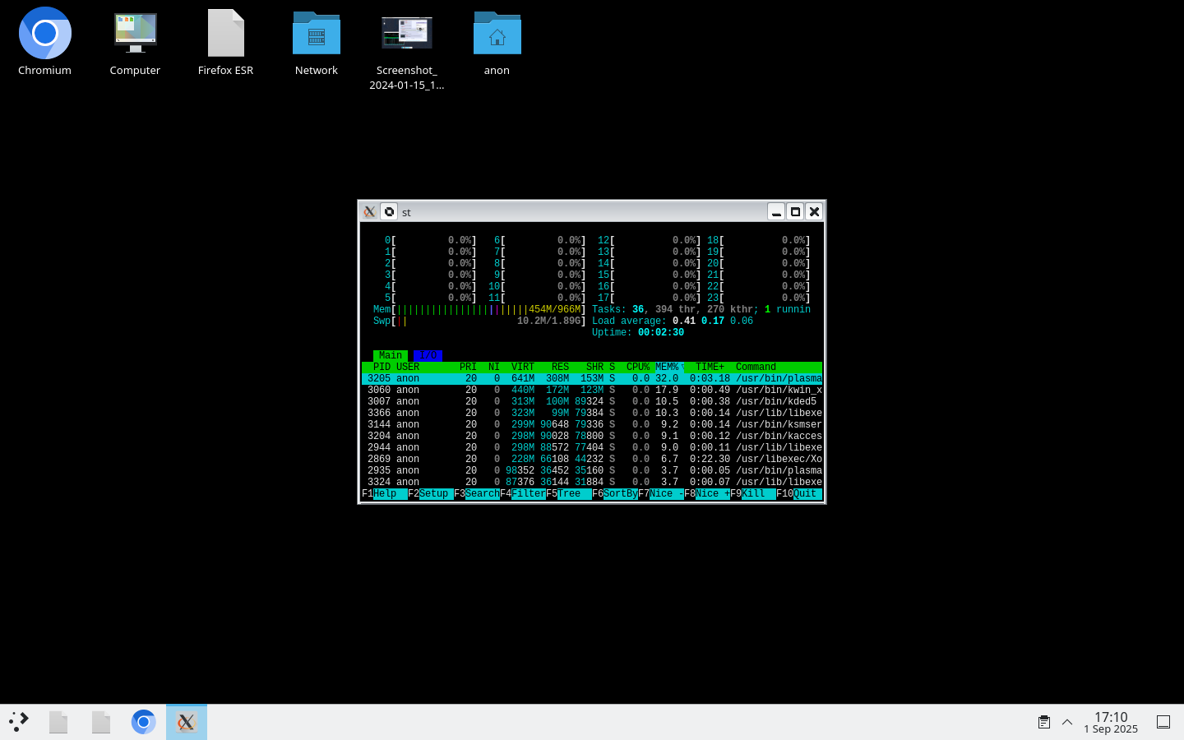
Task: Sort by the RES column header
Action: (560, 367)
